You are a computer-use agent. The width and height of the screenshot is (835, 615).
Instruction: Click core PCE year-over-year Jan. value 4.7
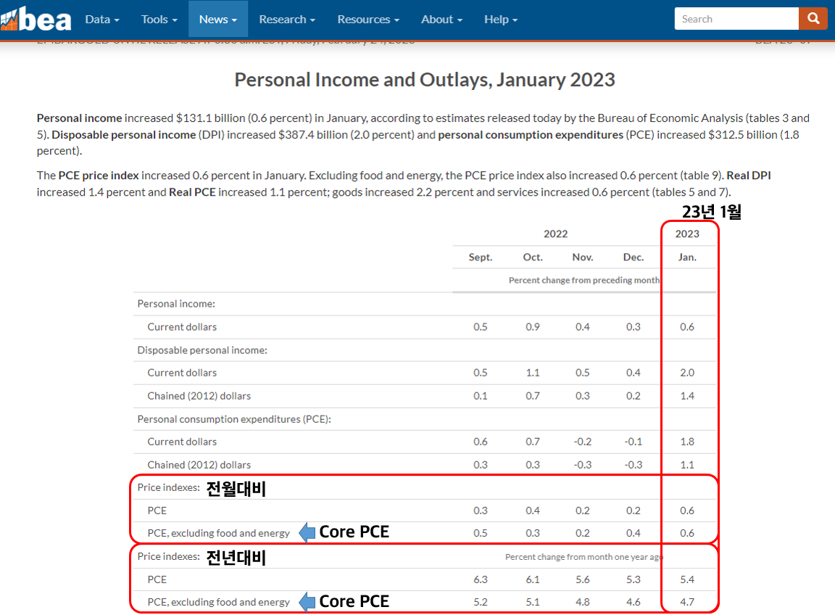coord(687,602)
